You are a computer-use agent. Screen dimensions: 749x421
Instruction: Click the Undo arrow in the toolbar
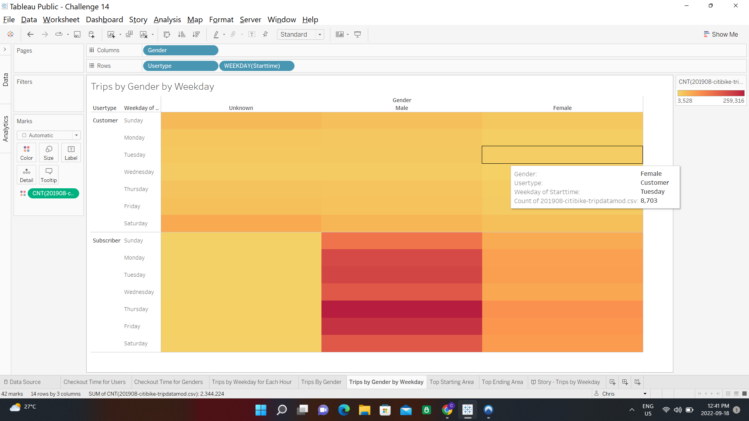click(x=30, y=34)
